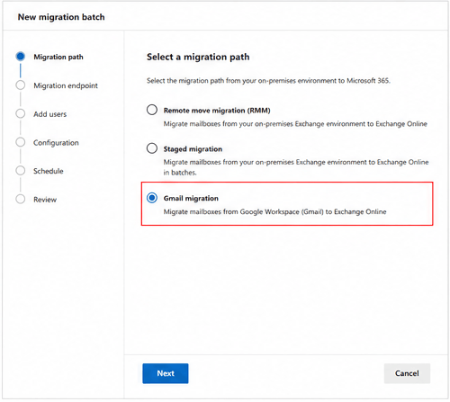Click Configuration step circle indicator
450x402 pixels.
21,142
